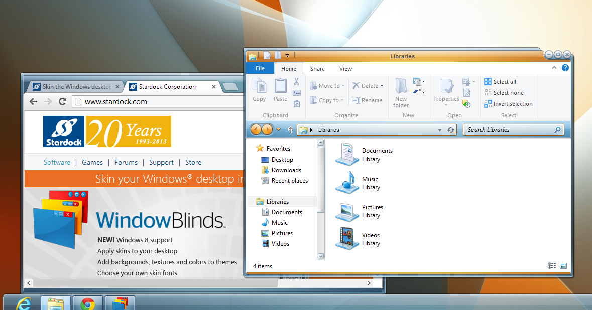Click the Edit icon in the Open group
This screenshot has height=310, width=592.
(x=467, y=93)
